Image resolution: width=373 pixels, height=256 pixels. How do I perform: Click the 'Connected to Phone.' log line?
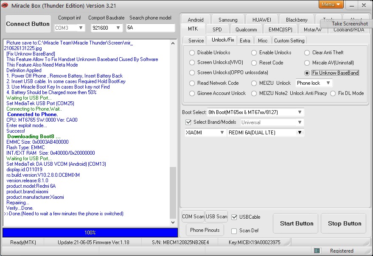coord(32,114)
